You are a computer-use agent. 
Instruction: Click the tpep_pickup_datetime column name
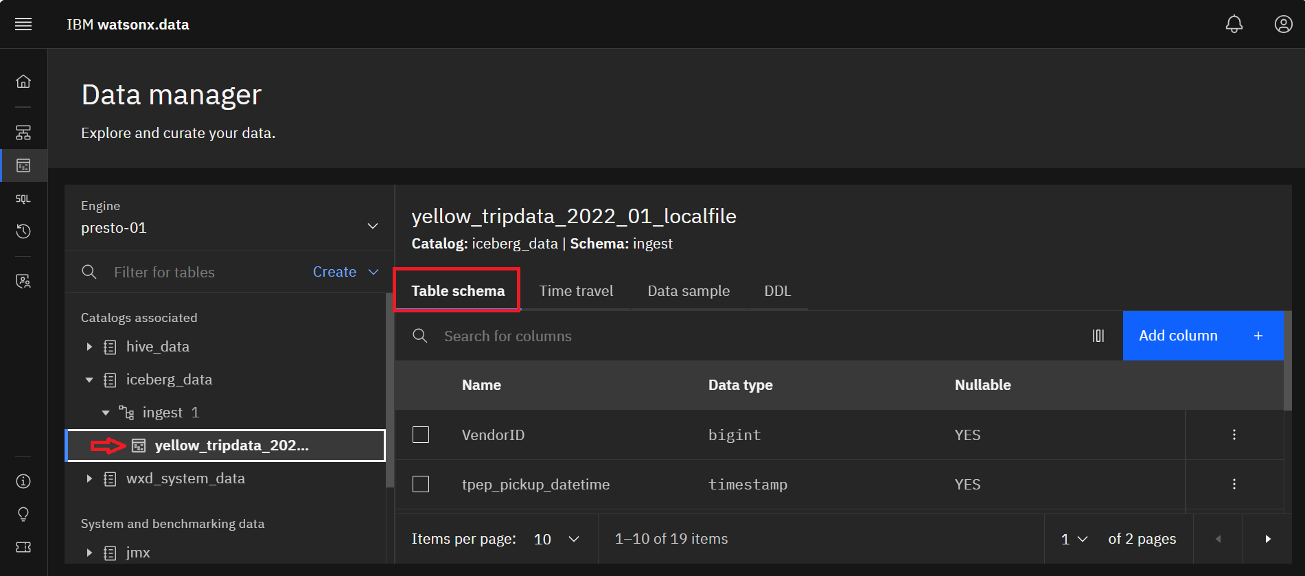click(535, 485)
